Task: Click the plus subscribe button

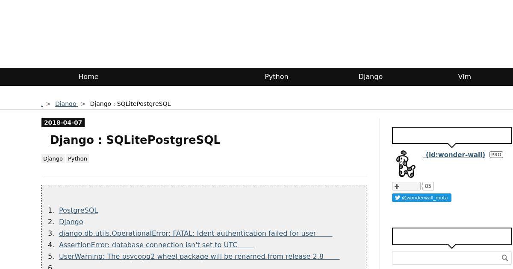Action: 406,186
